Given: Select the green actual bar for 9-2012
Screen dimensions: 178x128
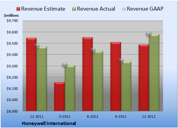Looking at the screenshot, I should (126, 86).
